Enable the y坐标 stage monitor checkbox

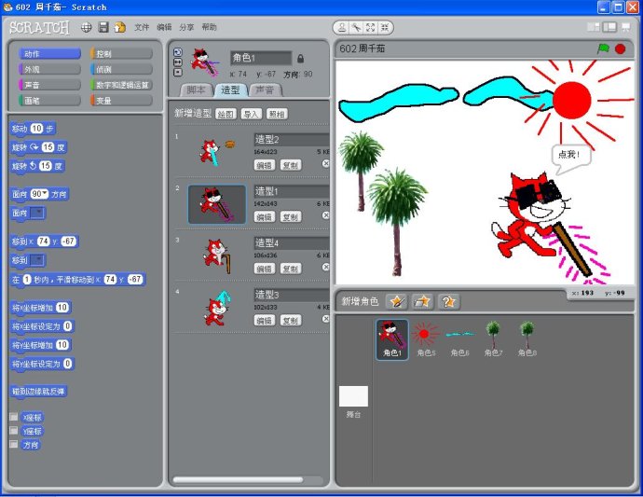[x=14, y=430]
